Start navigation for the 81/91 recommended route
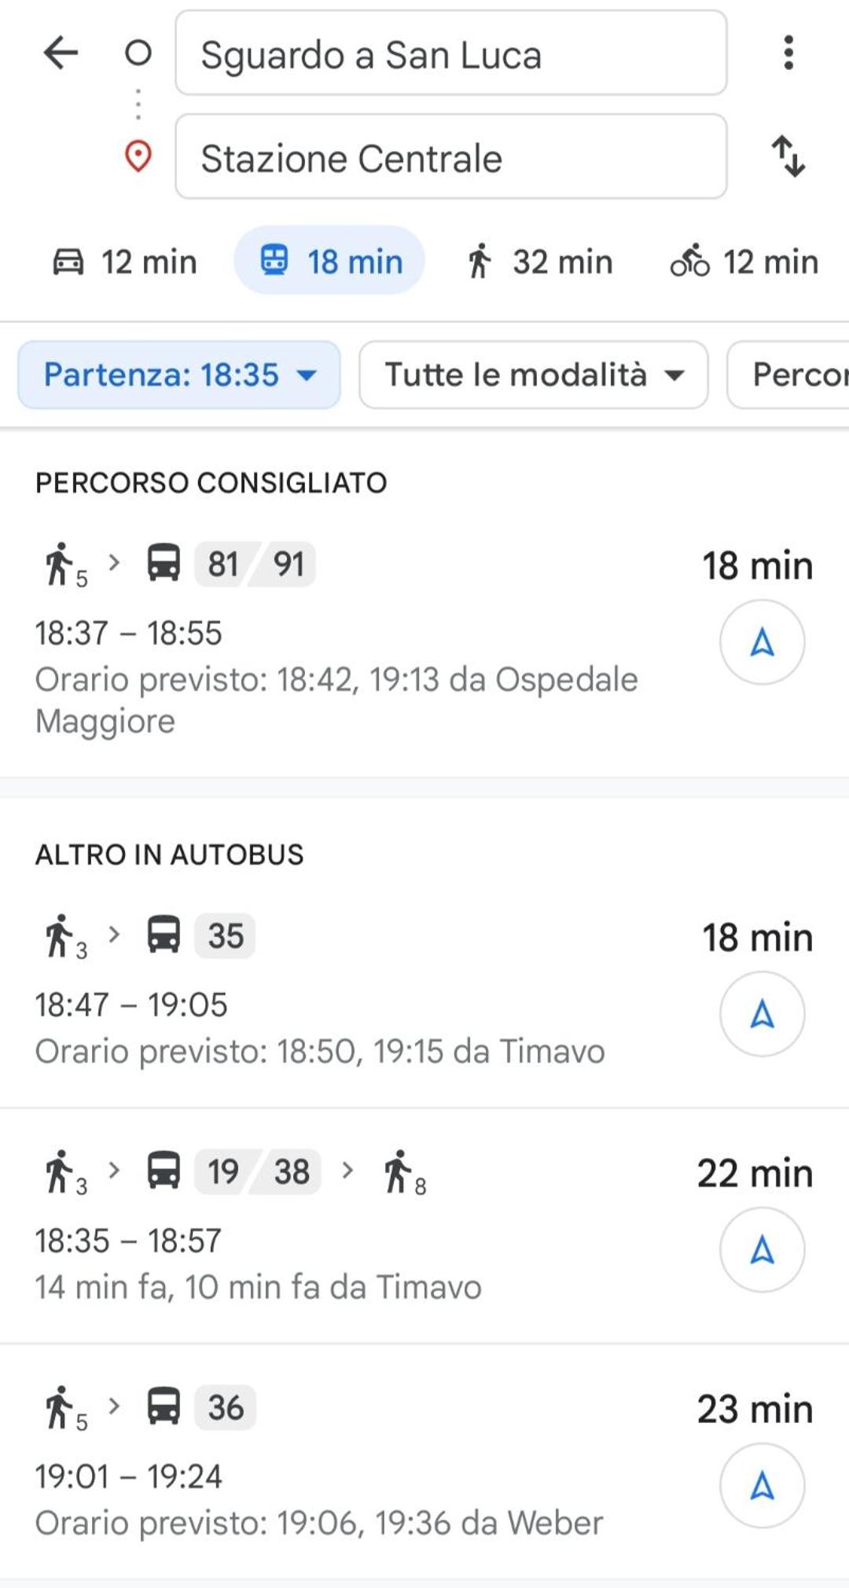 [762, 642]
